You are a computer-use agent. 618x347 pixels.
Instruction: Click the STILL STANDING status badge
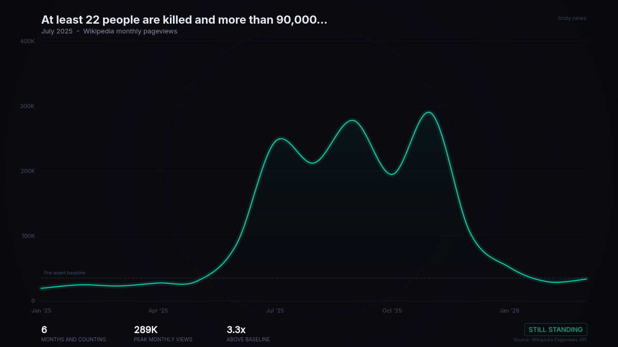[556, 330]
